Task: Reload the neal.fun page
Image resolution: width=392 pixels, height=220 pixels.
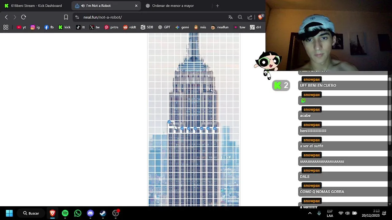Action: pos(24,17)
